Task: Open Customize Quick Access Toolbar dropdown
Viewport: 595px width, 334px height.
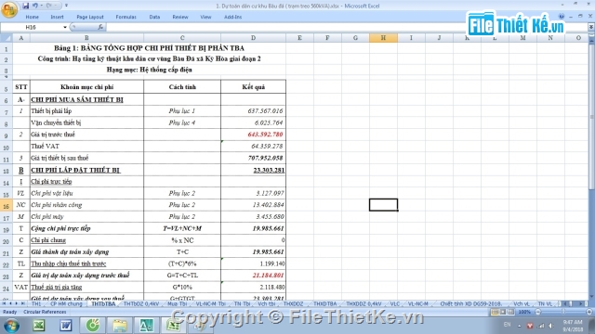Action: [66, 6]
